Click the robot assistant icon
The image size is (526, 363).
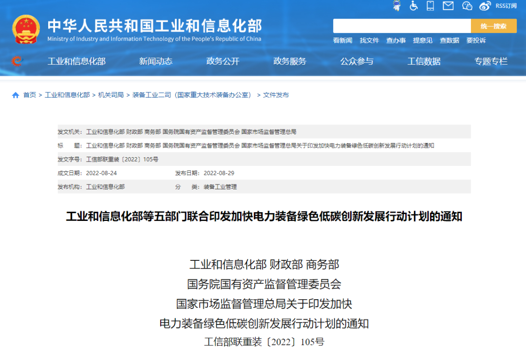pyautogui.click(x=397, y=6)
